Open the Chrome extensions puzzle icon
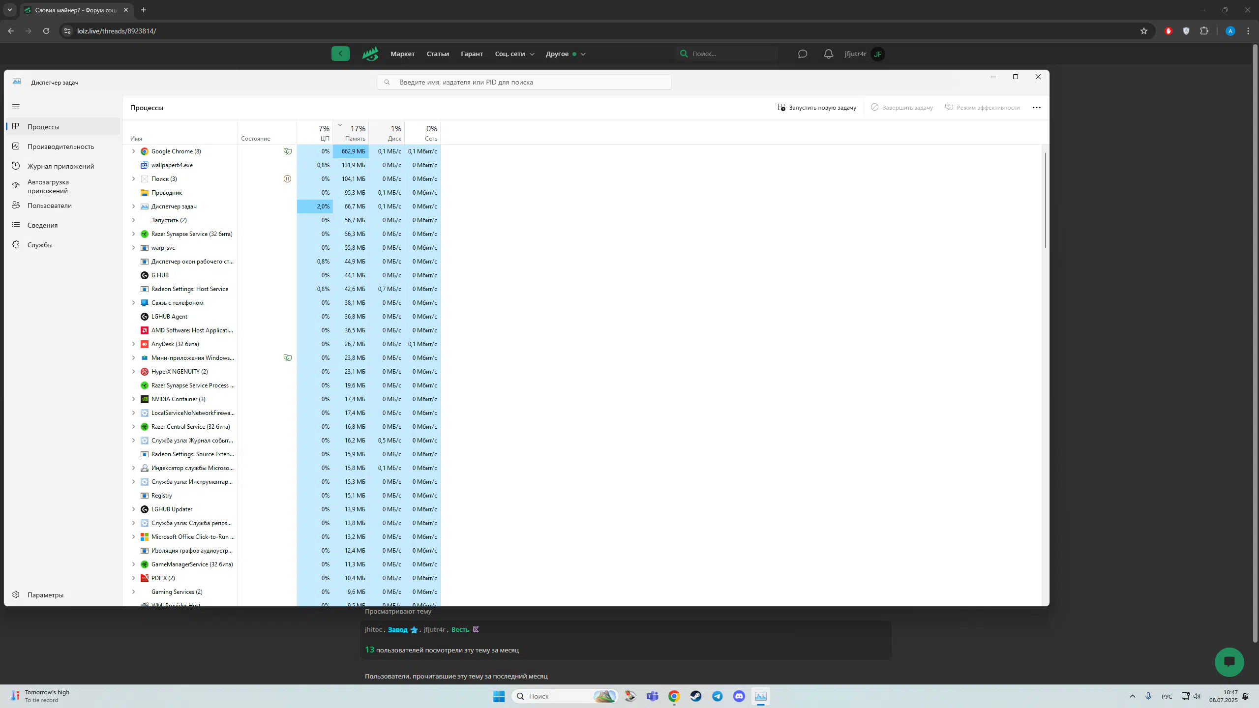This screenshot has width=1259, height=708. click(x=1204, y=31)
